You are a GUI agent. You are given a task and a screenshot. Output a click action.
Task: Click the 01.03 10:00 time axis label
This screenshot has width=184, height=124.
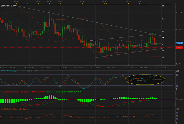click(145, 68)
